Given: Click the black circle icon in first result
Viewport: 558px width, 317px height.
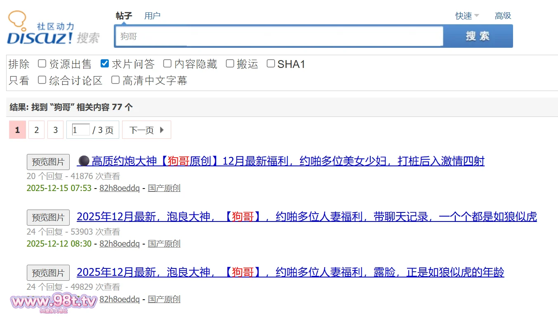Looking at the screenshot, I should pyautogui.click(x=84, y=161).
